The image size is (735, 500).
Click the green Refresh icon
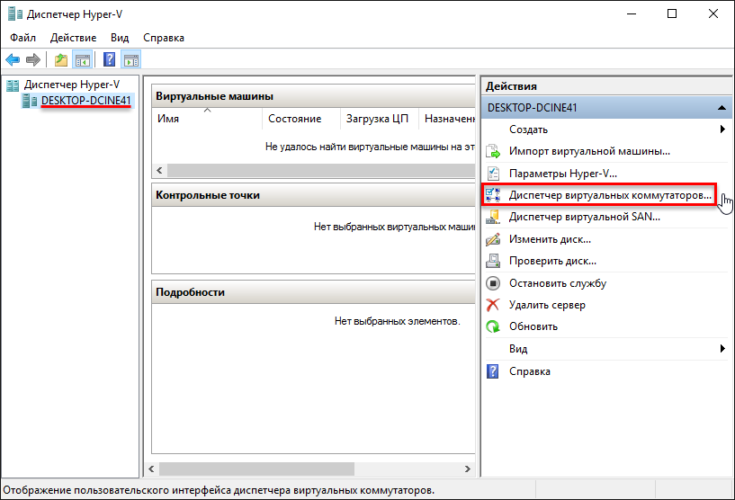click(492, 326)
